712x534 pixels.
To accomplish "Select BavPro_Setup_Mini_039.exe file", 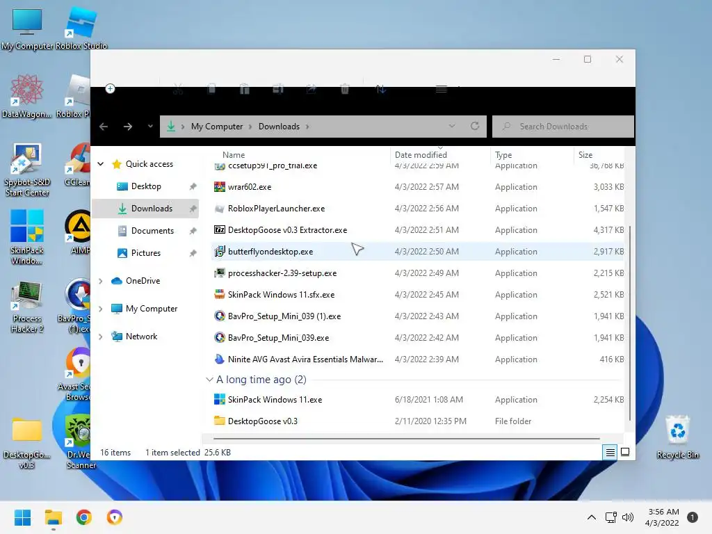I will [x=418, y=338].
